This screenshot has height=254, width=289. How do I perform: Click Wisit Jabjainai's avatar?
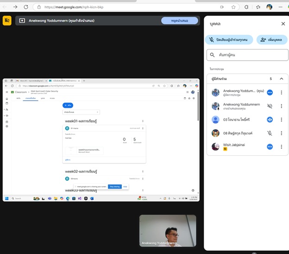(x=215, y=147)
